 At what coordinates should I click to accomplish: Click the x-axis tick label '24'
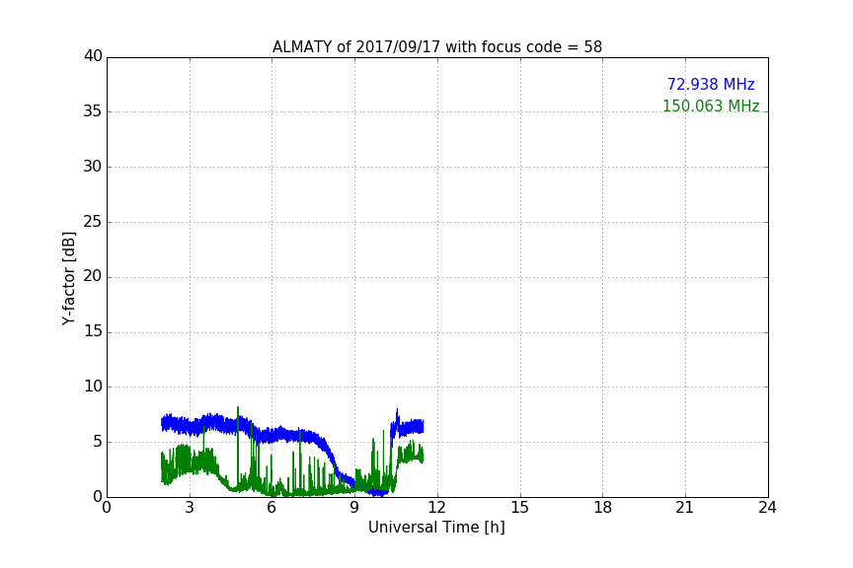pyautogui.click(x=767, y=508)
